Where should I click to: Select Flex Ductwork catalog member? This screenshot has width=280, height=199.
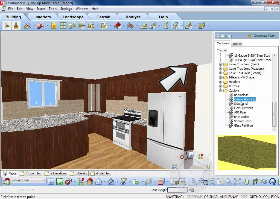click(243, 108)
